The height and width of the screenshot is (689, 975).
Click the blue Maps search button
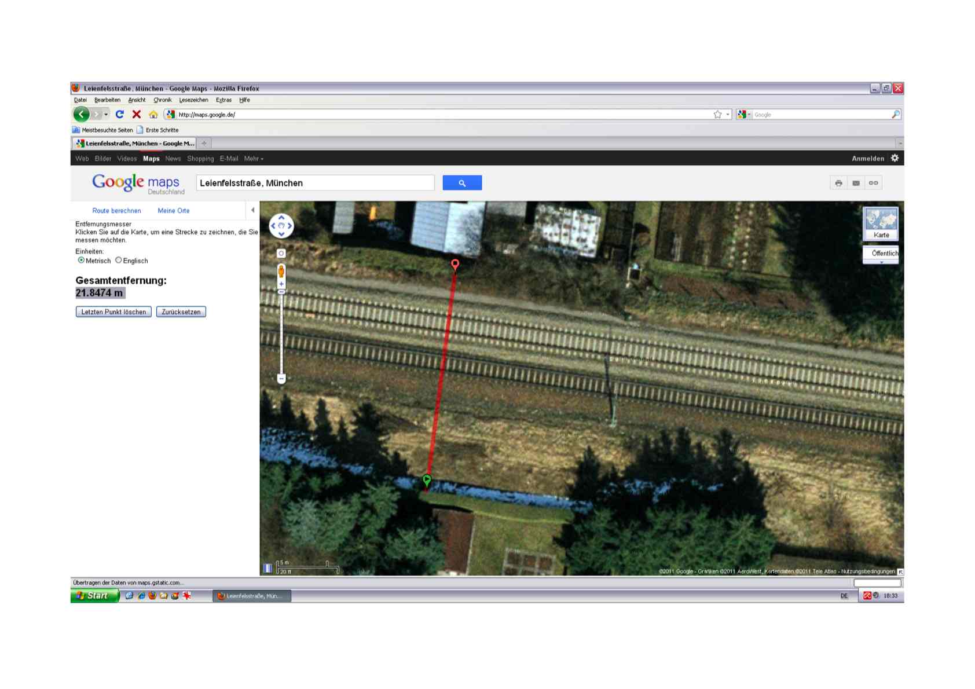462,183
